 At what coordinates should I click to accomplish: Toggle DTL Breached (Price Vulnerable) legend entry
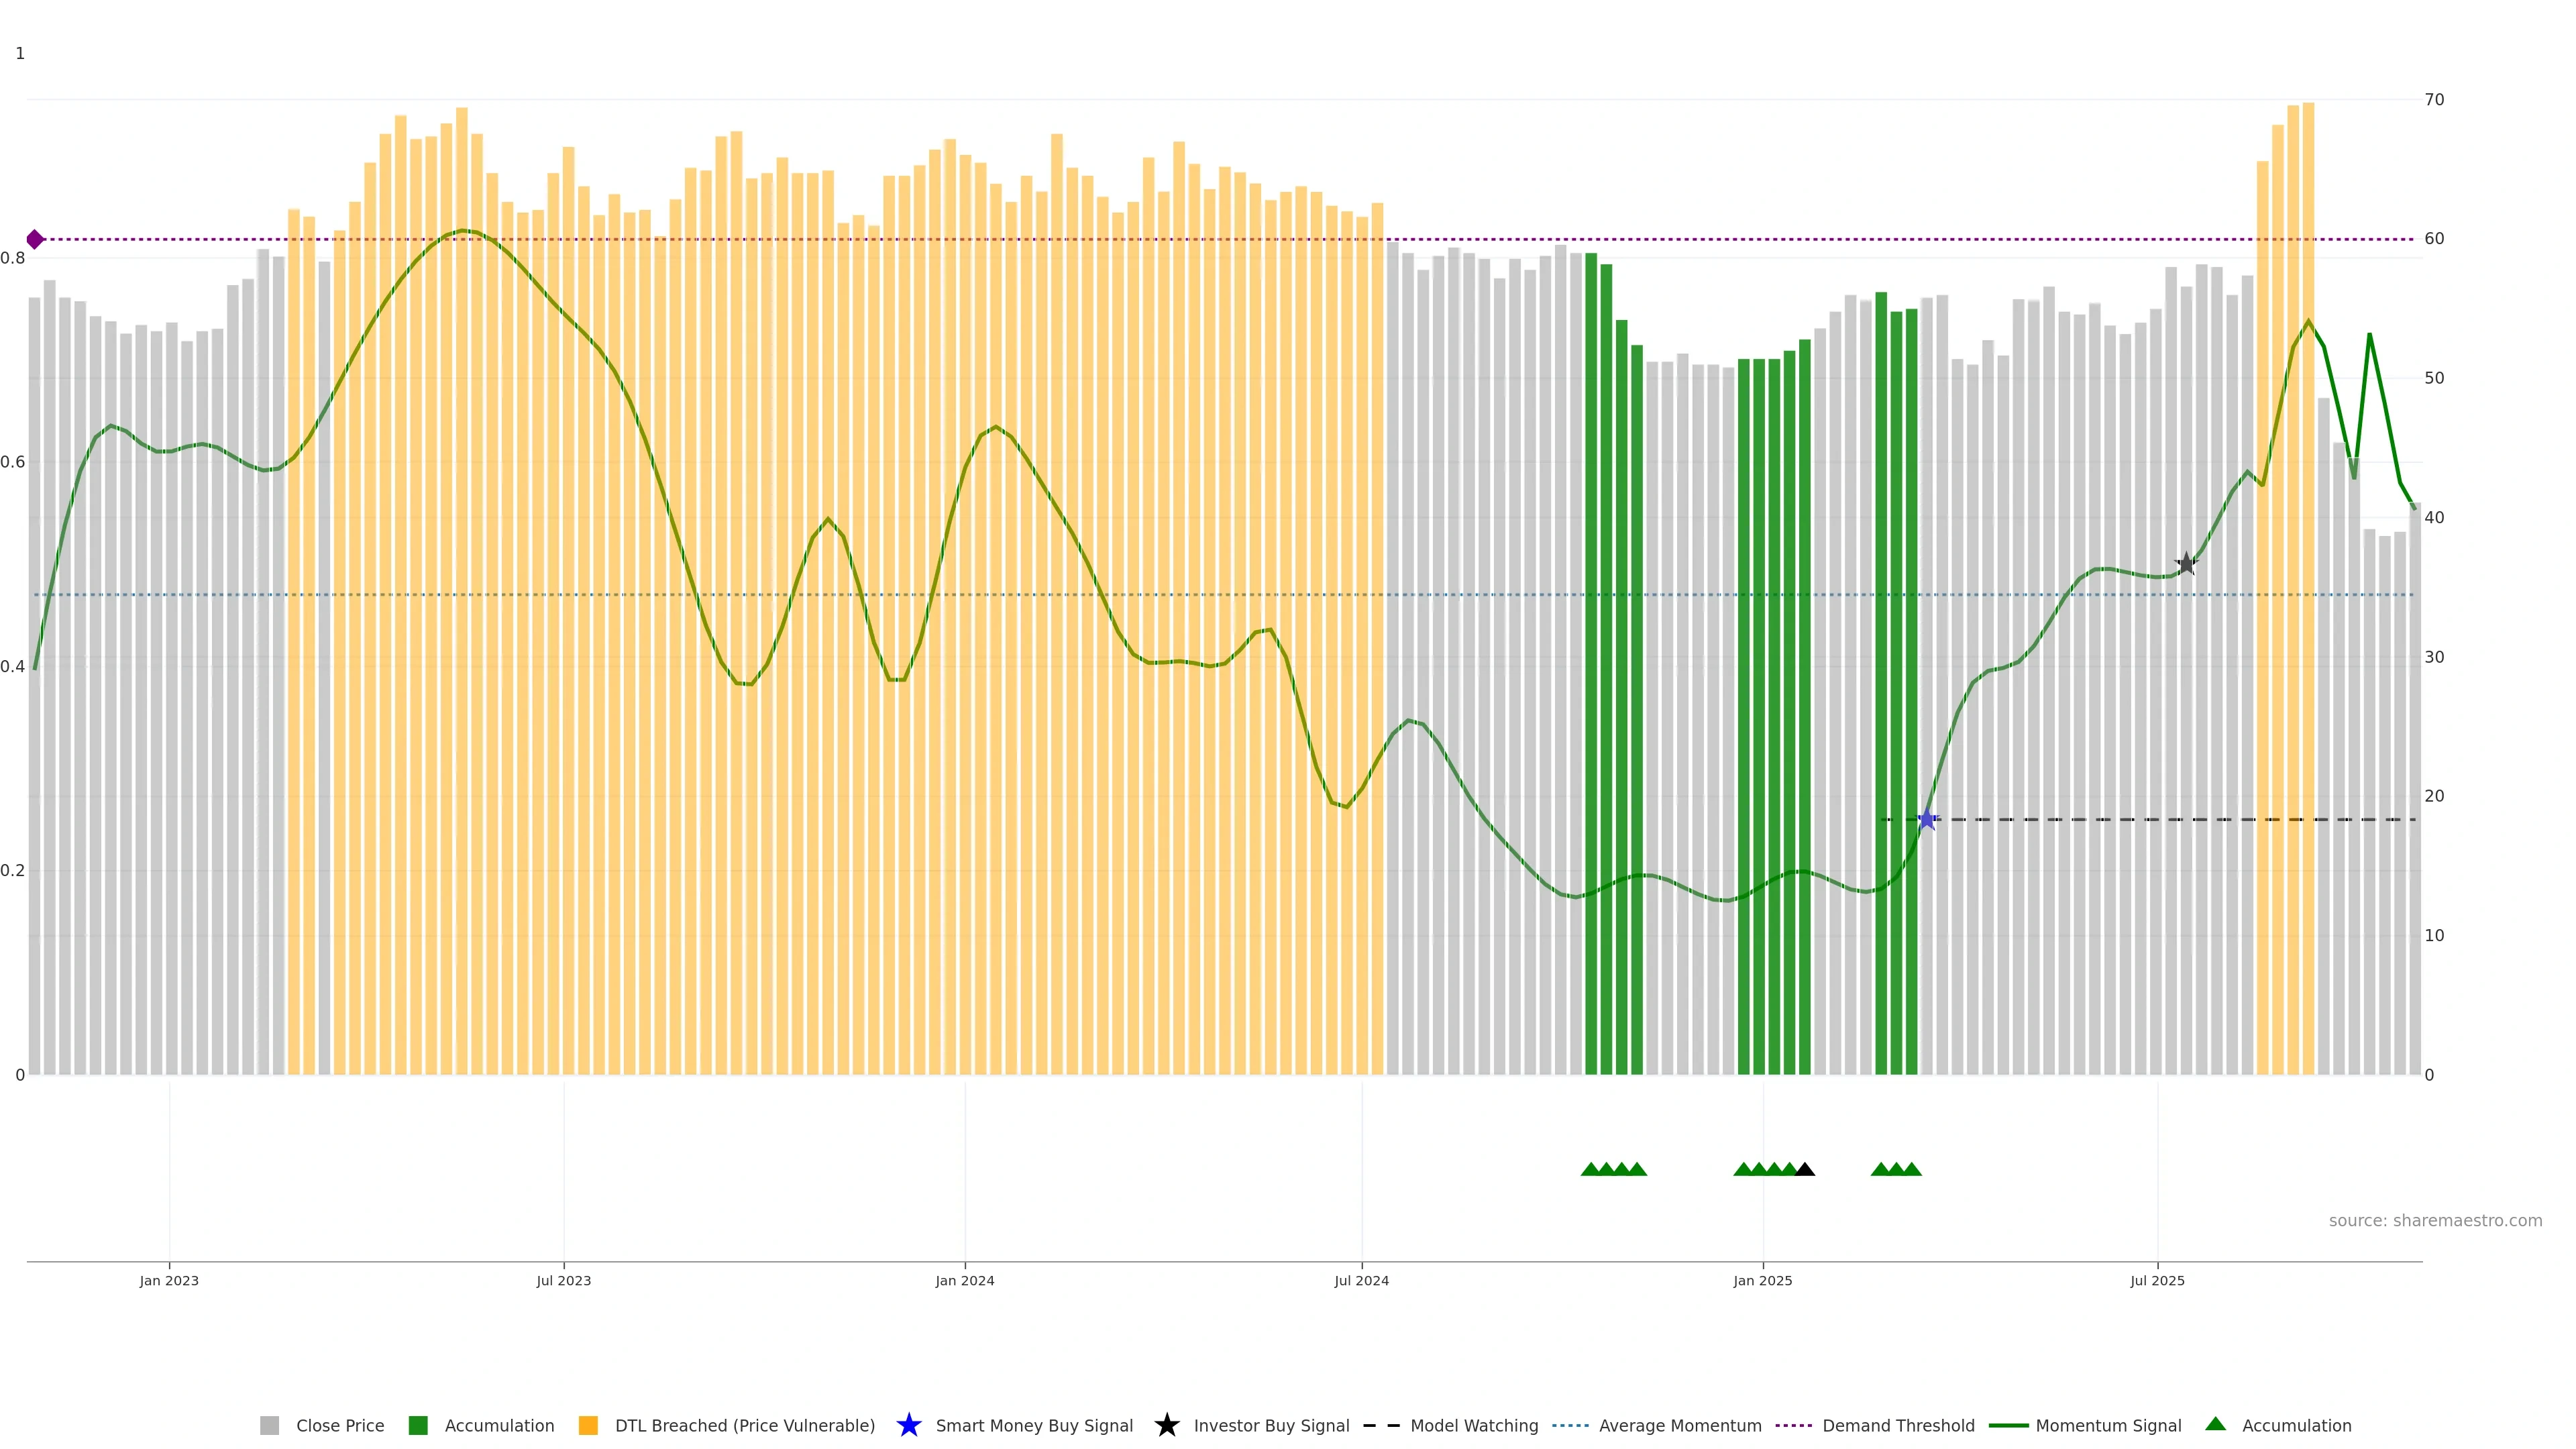(x=744, y=1426)
